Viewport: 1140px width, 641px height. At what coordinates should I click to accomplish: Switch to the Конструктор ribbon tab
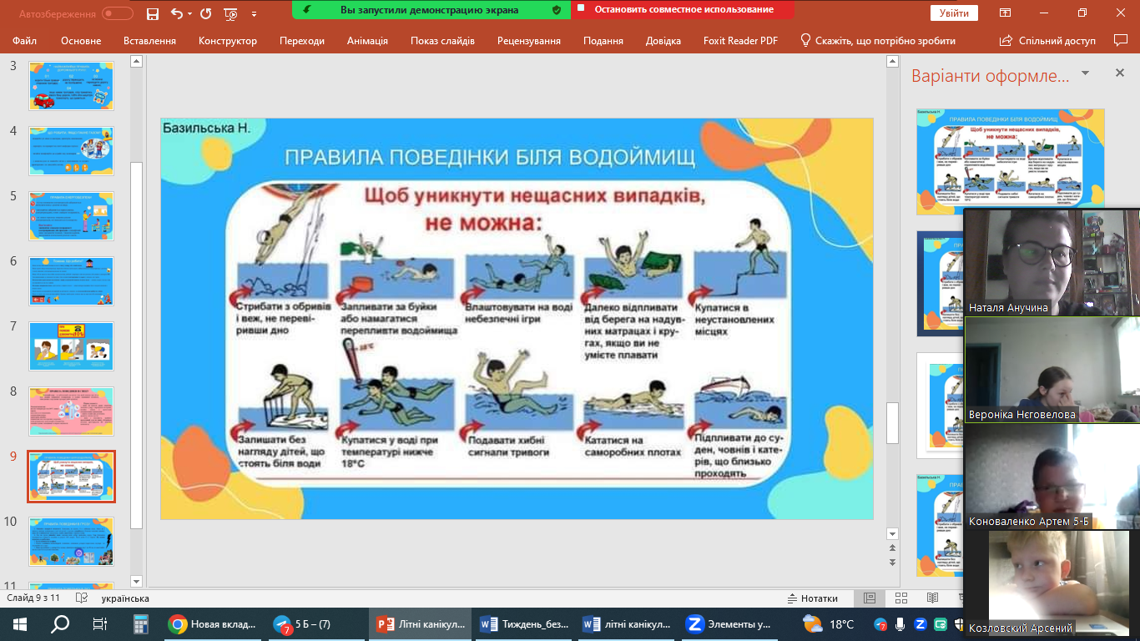point(227,41)
